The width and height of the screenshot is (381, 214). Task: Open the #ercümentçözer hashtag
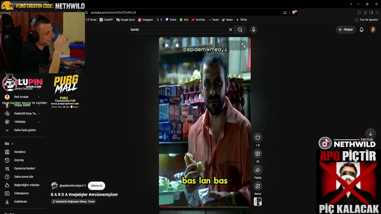[x=103, y=194]
